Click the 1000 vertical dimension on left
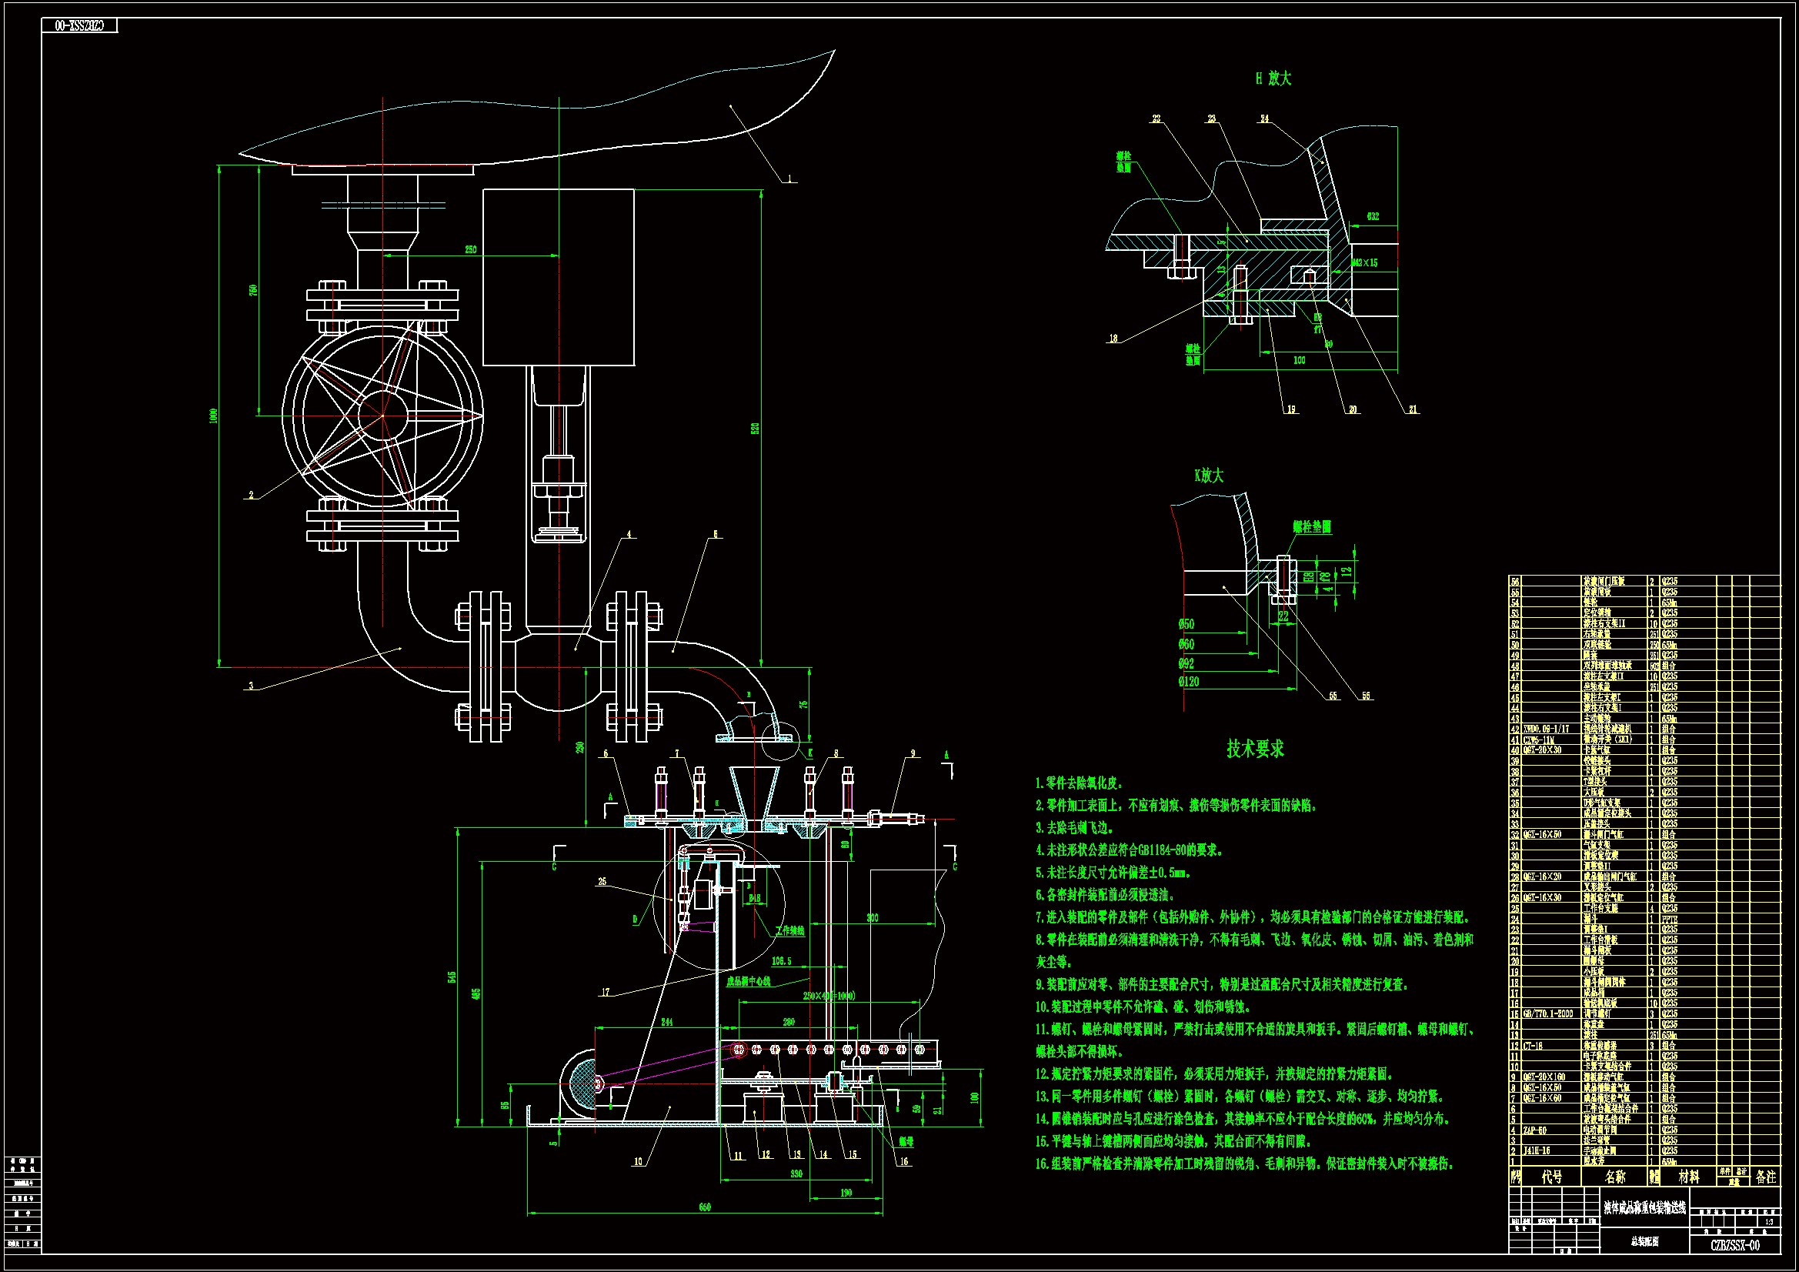Screen dimensions: 1799x1272 pos(213,416)
